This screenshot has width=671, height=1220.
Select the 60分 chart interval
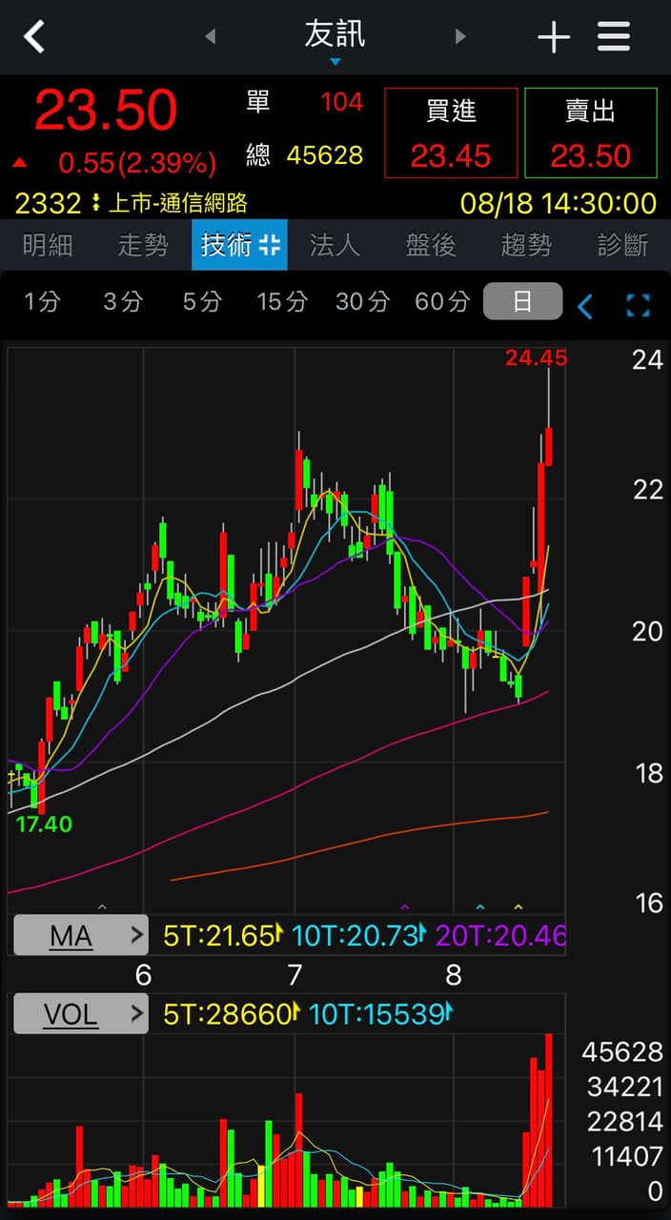pos(442,302)
